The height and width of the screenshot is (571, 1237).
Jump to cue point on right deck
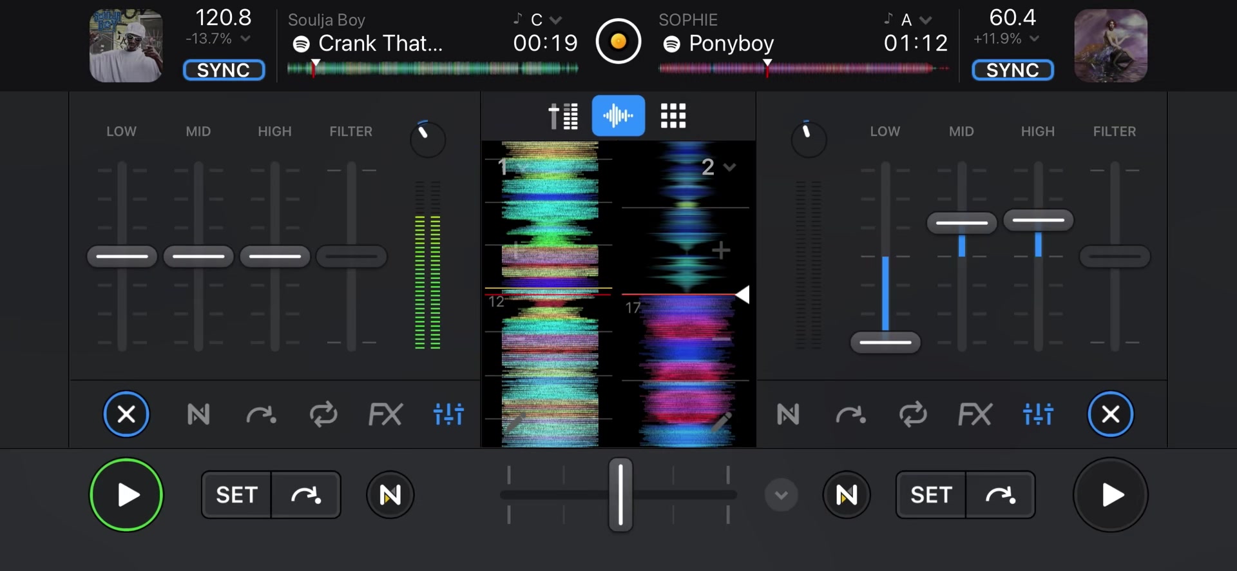(x=1001, y=495)
